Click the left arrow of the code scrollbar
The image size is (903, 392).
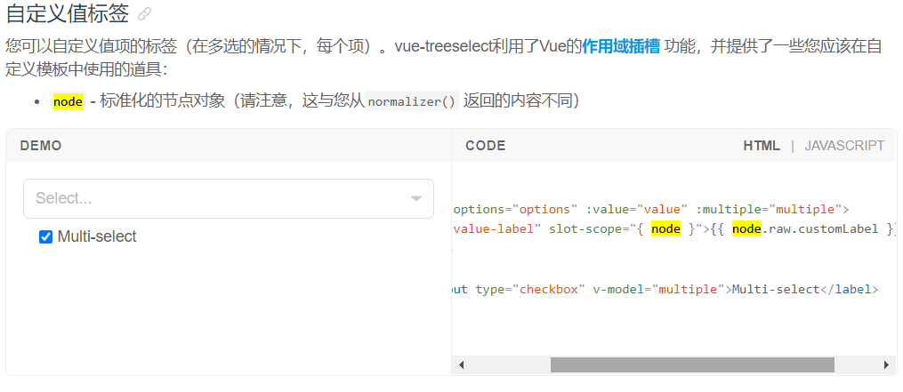pos(461,364)
